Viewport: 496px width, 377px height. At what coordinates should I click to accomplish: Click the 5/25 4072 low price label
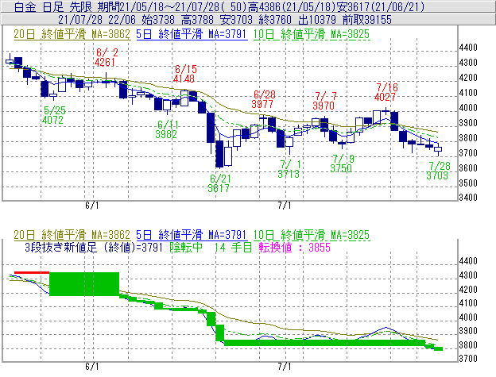click(54, 115)
